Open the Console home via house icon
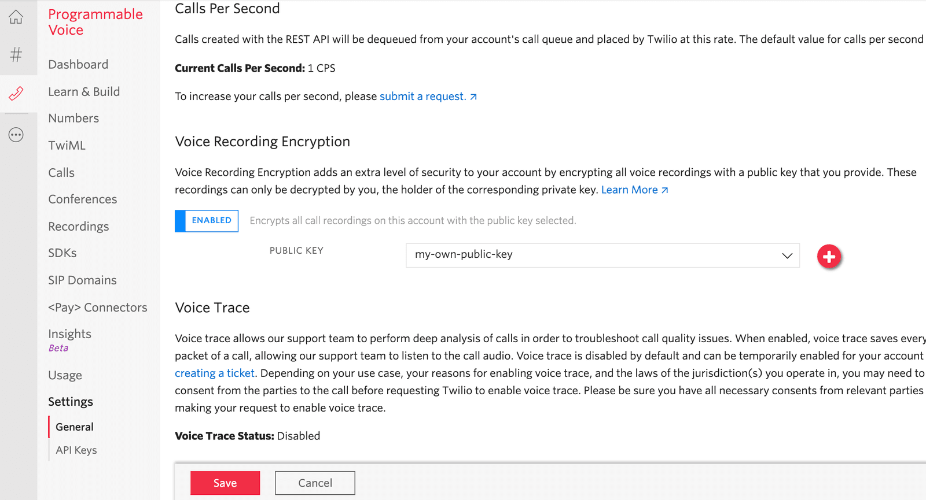The width and height of the screenshot is (926, 500). [16, 17]
